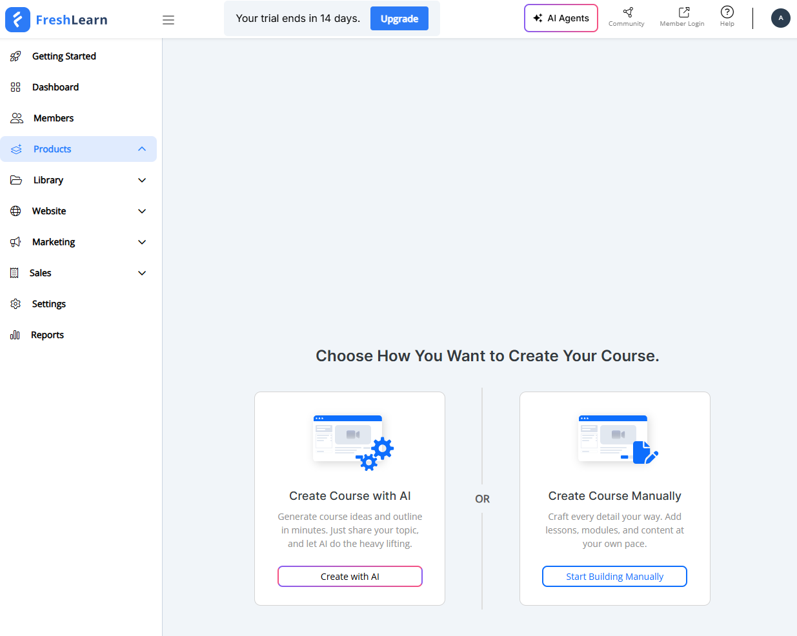Click Start Building Manually

(614, 576)
